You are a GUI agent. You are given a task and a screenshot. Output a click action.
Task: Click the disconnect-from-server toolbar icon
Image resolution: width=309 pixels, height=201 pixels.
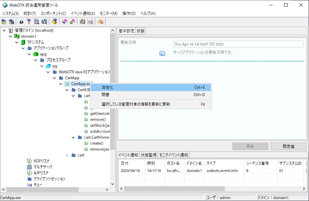point(12,22)
